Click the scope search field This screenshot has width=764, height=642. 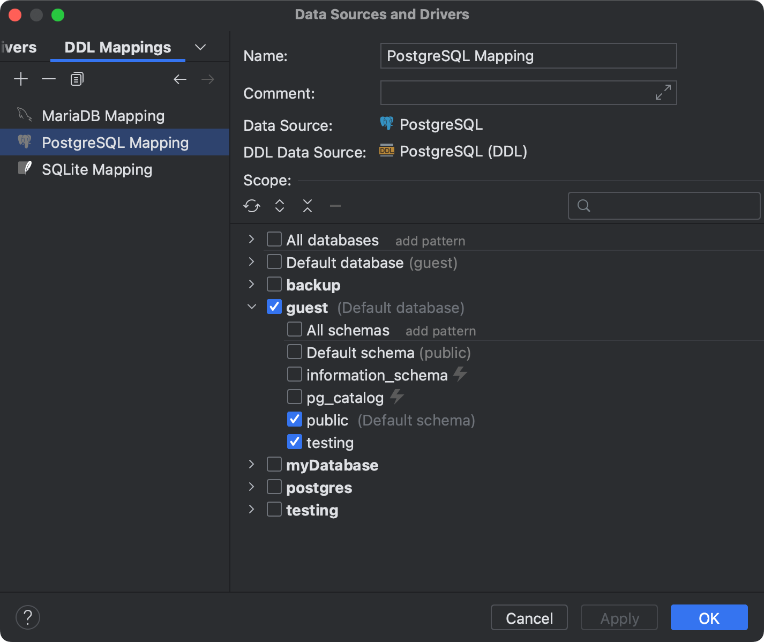coord(663,206)
